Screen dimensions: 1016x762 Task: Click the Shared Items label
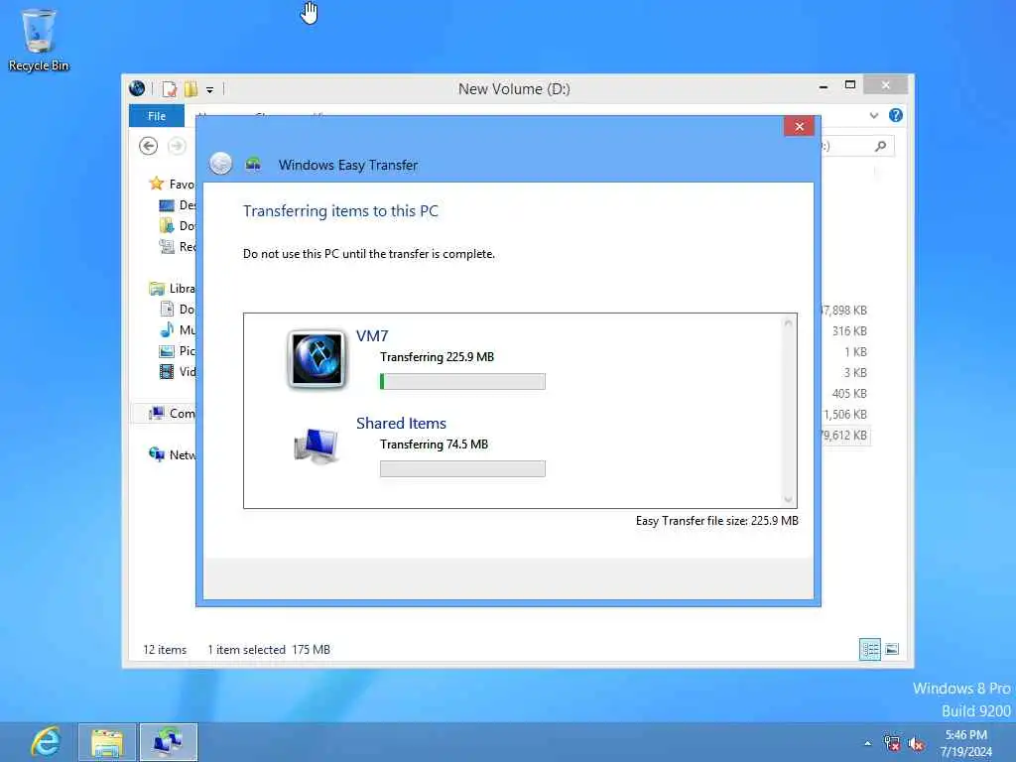(x=401, y=423)
